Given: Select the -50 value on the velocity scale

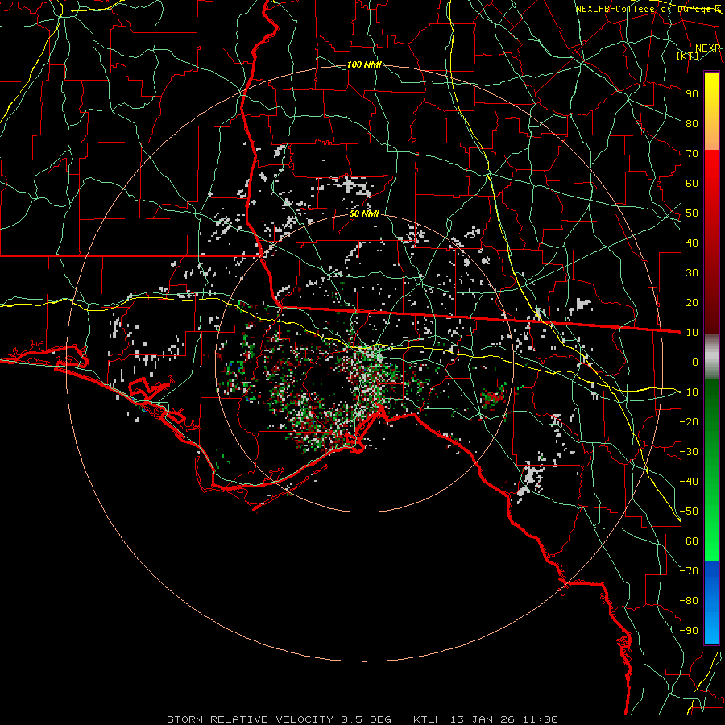Looking at the screenshot, I should pos(689,512).
